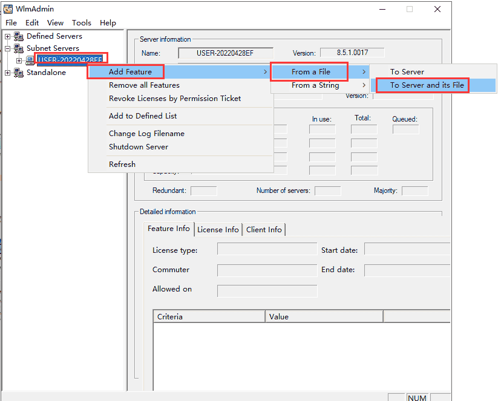Select the Subnet Servers tree item
This screenshot has height=401, width=501.
coord(53,48)
